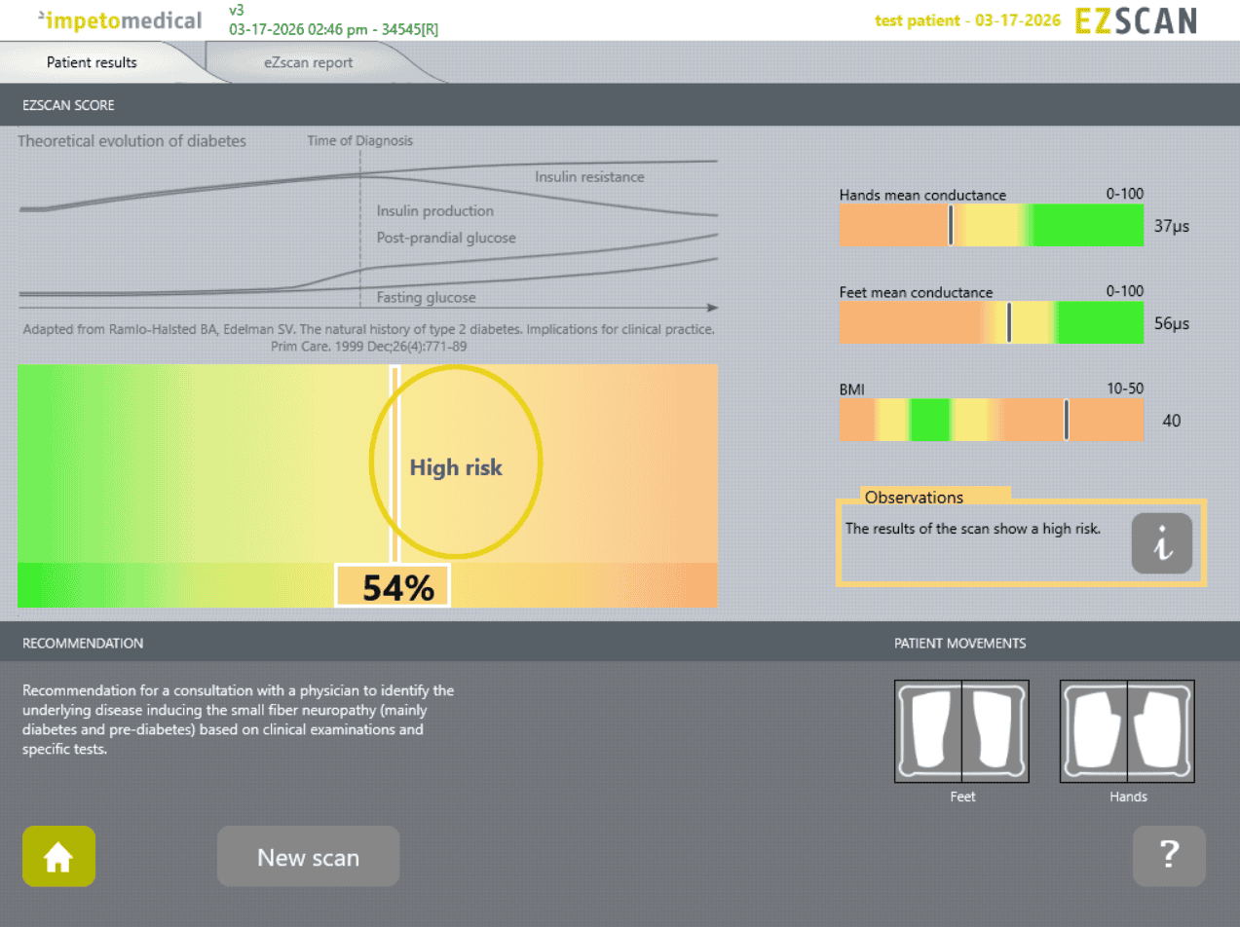
Task: Start a New scan
Action: [308, 857]
